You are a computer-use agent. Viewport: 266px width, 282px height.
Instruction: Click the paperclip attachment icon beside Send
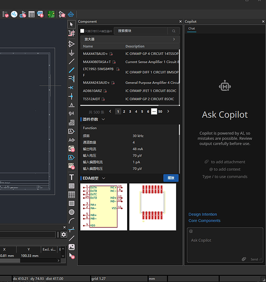pos(244,259)
